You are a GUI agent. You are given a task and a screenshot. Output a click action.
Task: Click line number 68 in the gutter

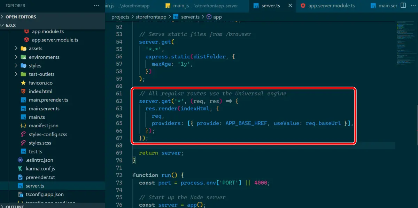(x=118, y=145)
